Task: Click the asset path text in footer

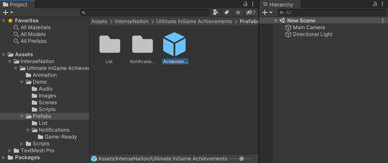Action: pyautogui.click(x=163, y=159)
